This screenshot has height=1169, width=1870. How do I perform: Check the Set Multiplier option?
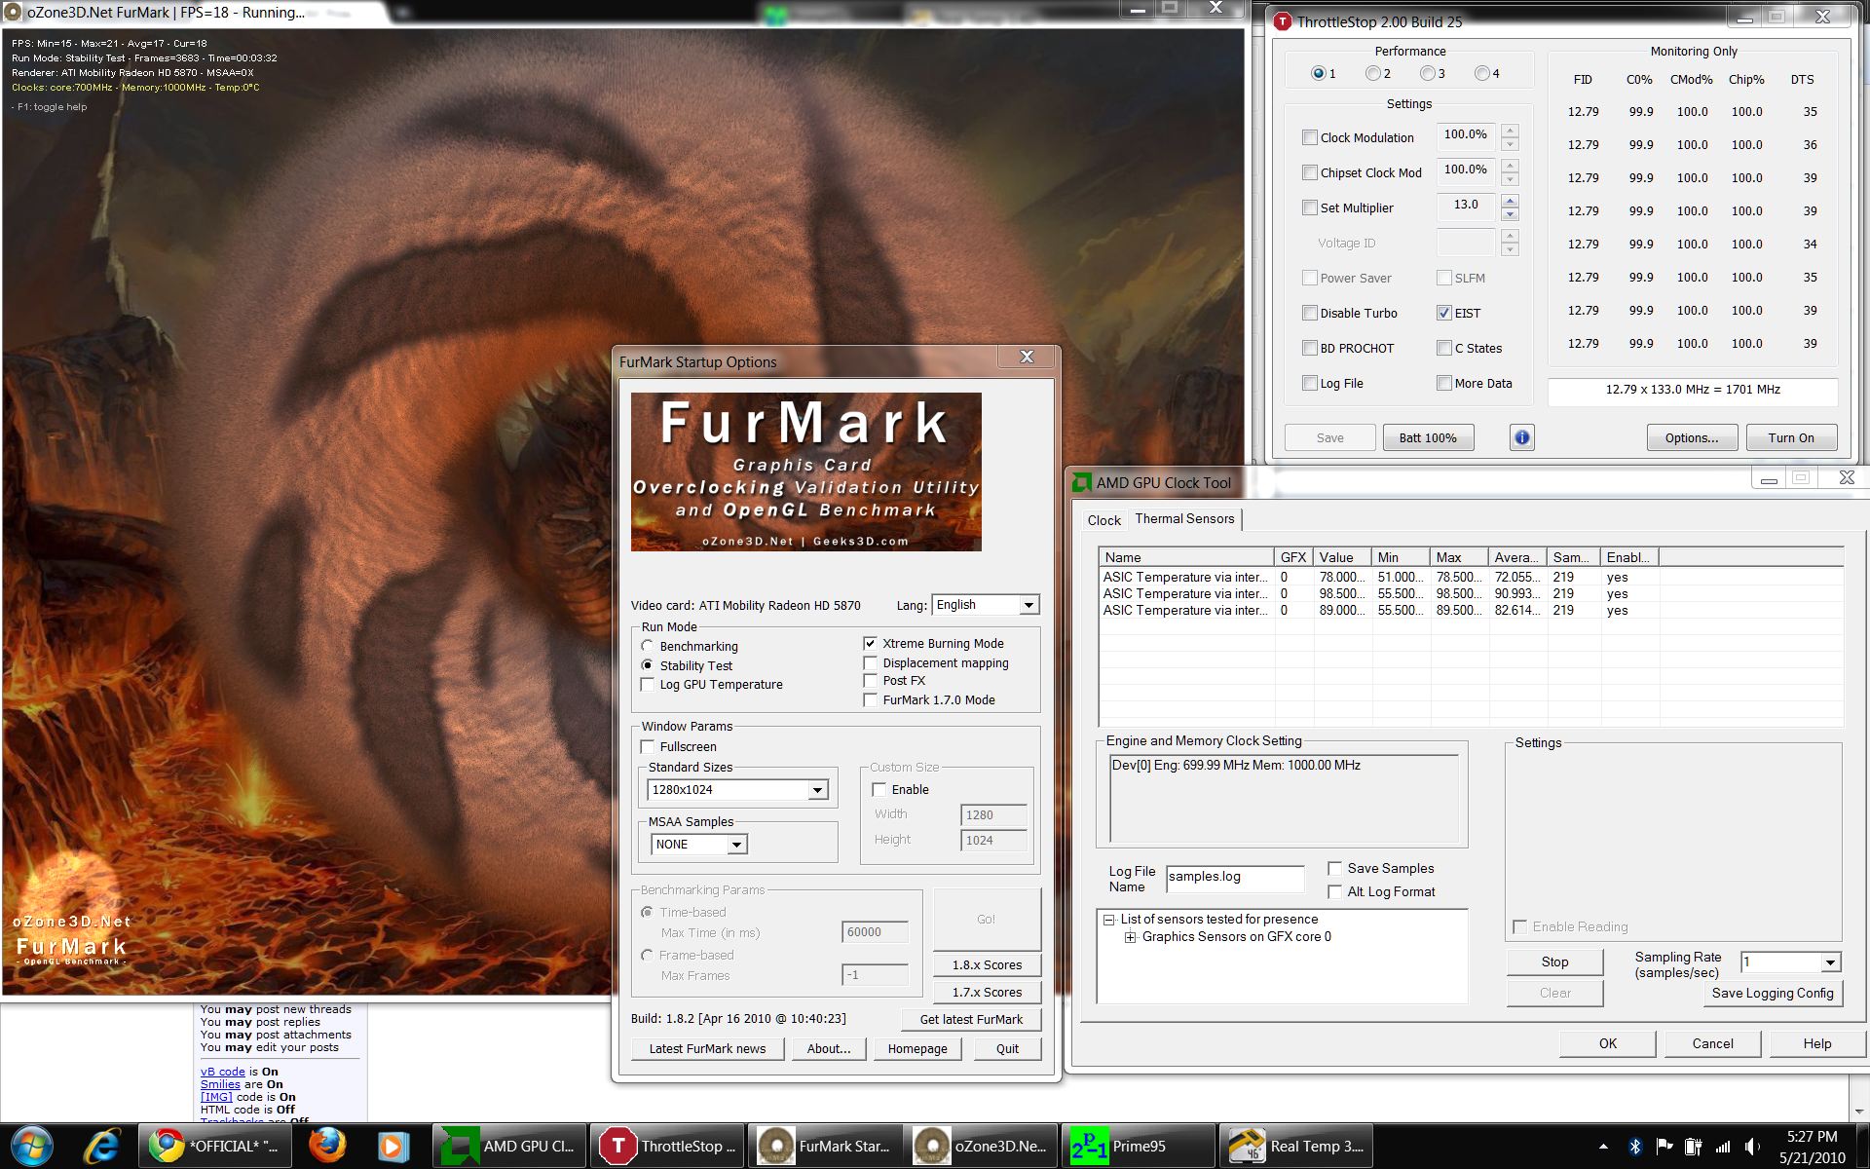[x=1310, y=207]
